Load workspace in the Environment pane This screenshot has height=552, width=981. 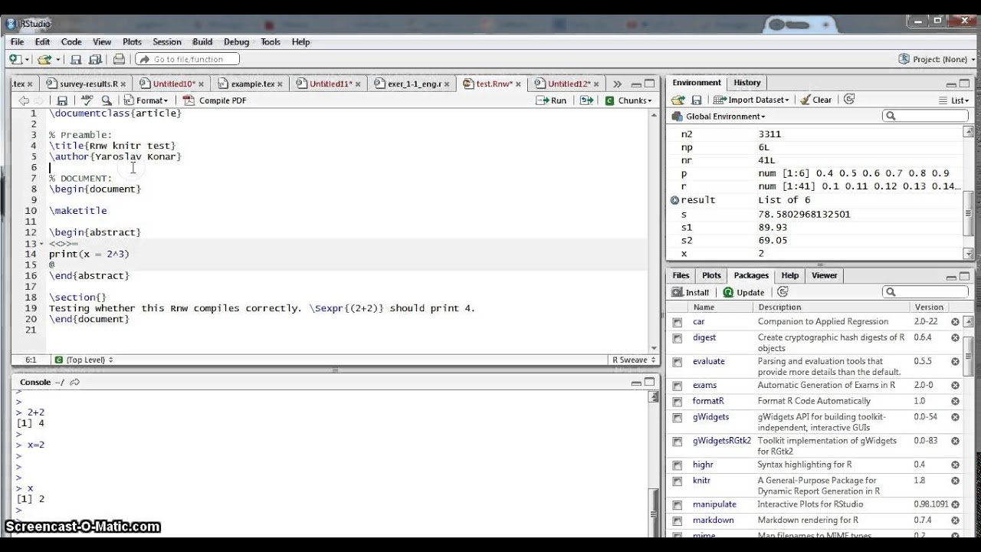coord(678,100)
